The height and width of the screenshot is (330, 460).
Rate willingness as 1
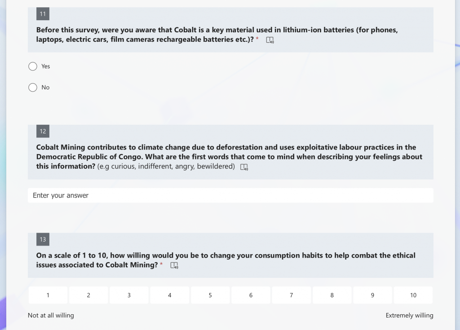point(48,295)
